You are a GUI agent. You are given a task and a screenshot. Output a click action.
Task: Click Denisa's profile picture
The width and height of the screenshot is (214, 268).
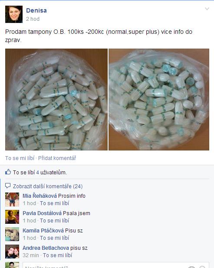pyautogui.click(x=14, y=14)
